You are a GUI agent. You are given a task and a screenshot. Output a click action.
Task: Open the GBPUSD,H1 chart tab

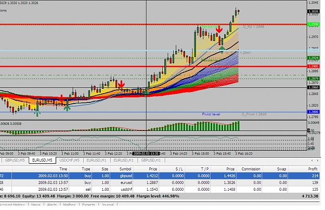pyautogui.click(x=151, y=160)
